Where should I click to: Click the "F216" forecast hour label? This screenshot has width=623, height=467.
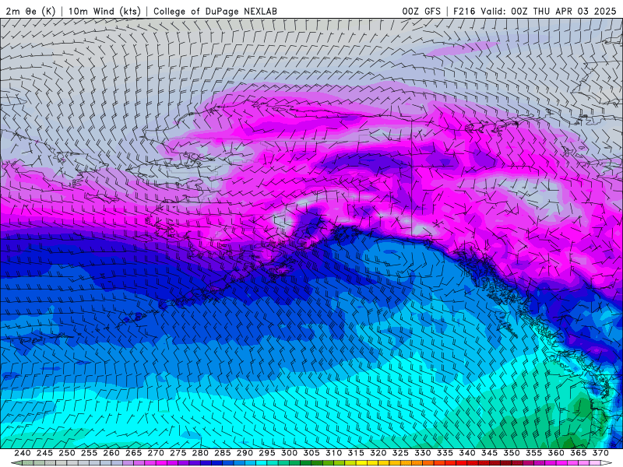click(x=464, y=11)
